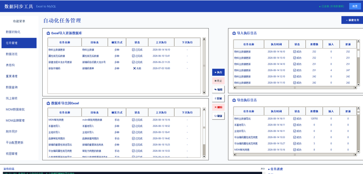Click the 数据同步工具 app title

click(19, 6)
